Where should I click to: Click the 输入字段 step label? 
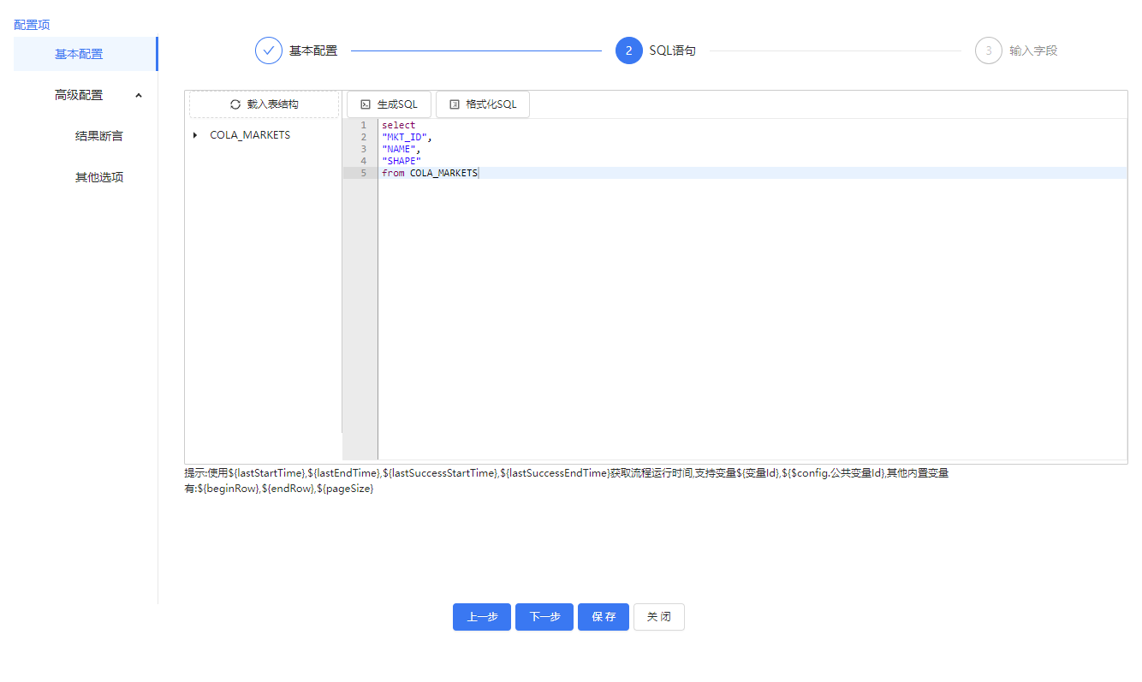coord(1033,50)
